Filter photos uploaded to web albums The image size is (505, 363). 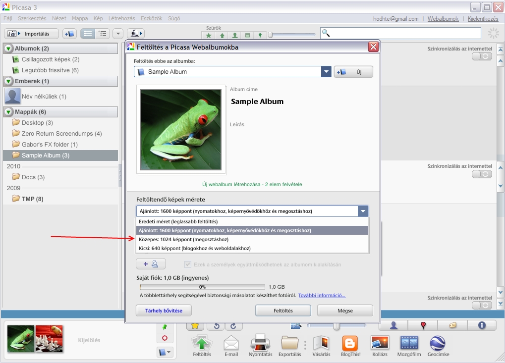222,35
